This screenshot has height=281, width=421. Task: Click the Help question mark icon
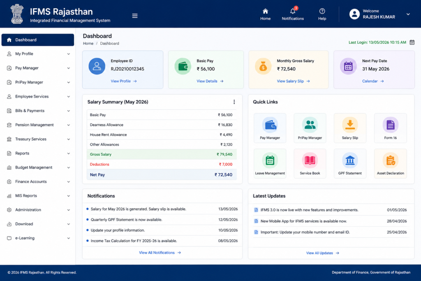coord(322,11)
